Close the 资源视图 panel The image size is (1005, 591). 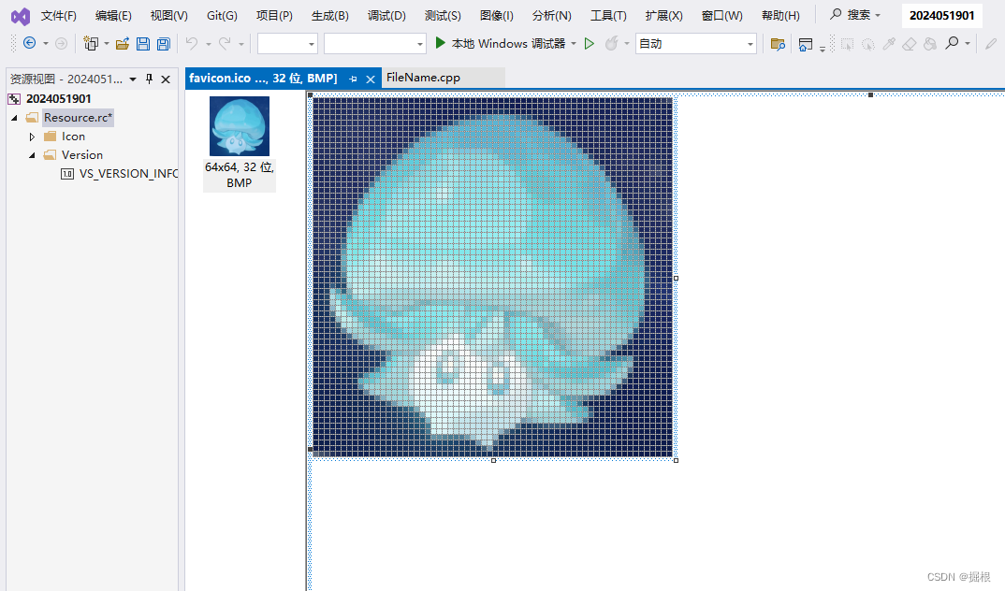point(166,79)
